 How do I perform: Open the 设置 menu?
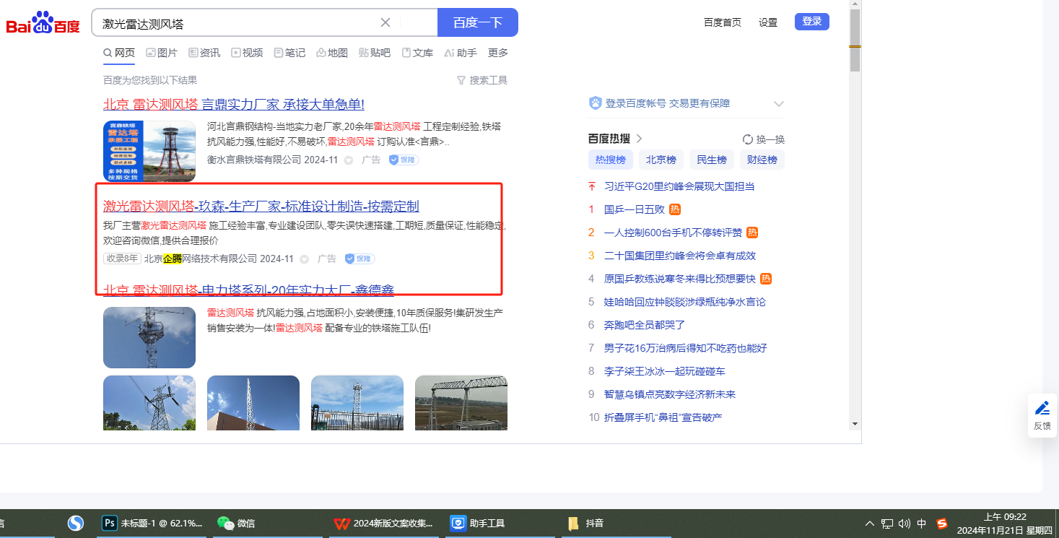pyautogui.click(x=768, y=22)
